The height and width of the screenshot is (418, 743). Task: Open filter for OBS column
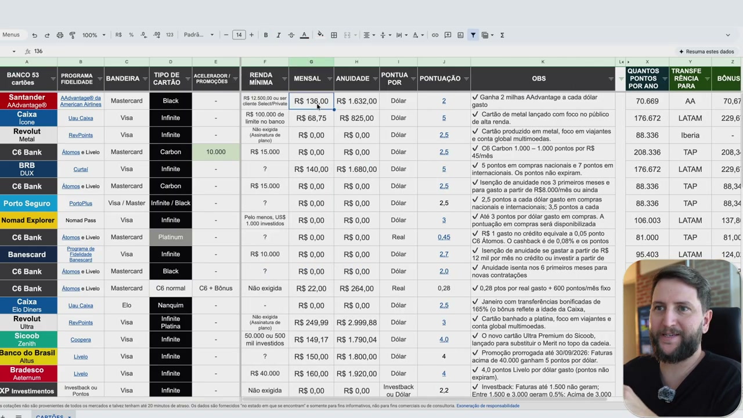pyautogui.click(x=611, y=79)
